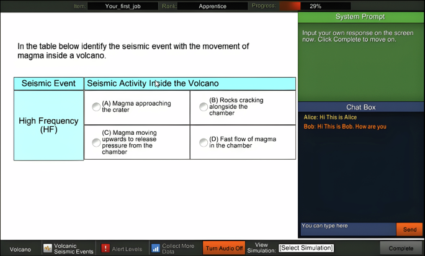This screenshot has width=425, height=256.
Task: Open the Select Simulation dropdown
Action: tap(306, 249)
